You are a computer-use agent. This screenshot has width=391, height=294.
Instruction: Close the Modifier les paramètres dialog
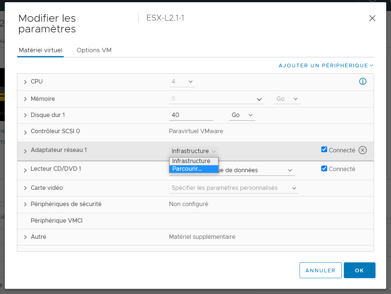coord(372,18)
